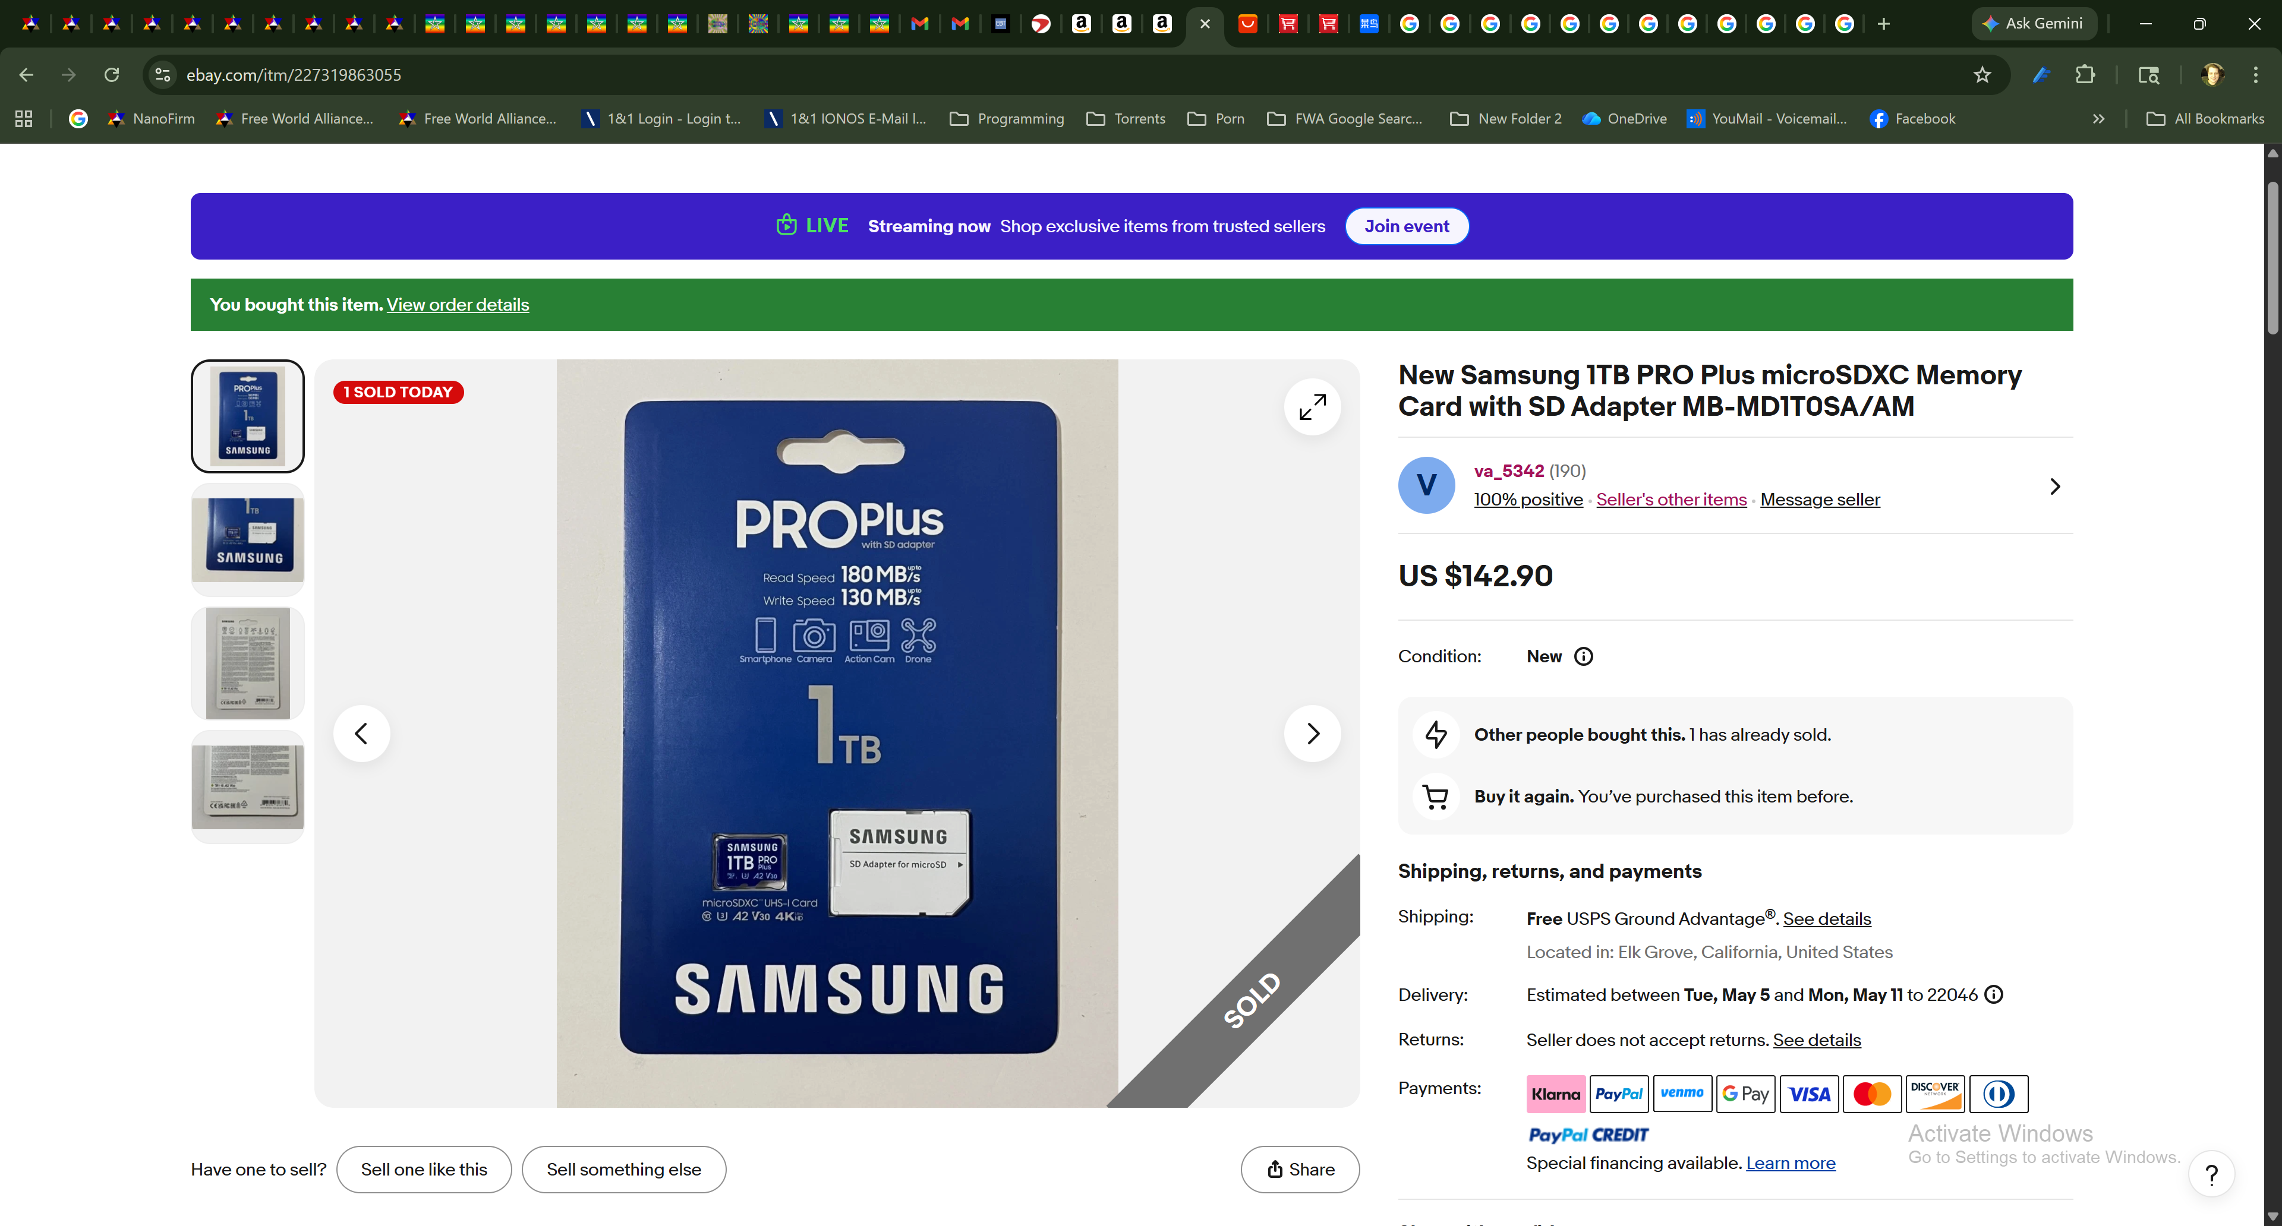Click the Message seller link

[1820, 500]
